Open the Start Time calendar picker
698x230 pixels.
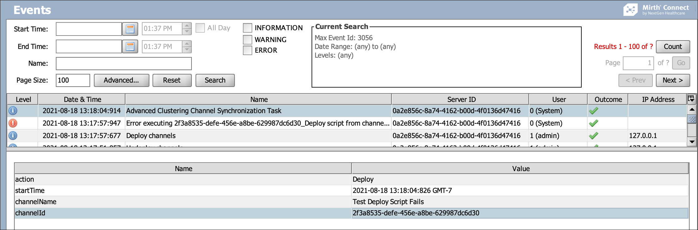130,29
